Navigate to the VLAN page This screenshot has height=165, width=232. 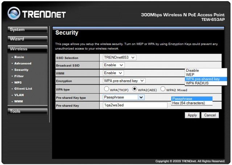pos(19,95)
